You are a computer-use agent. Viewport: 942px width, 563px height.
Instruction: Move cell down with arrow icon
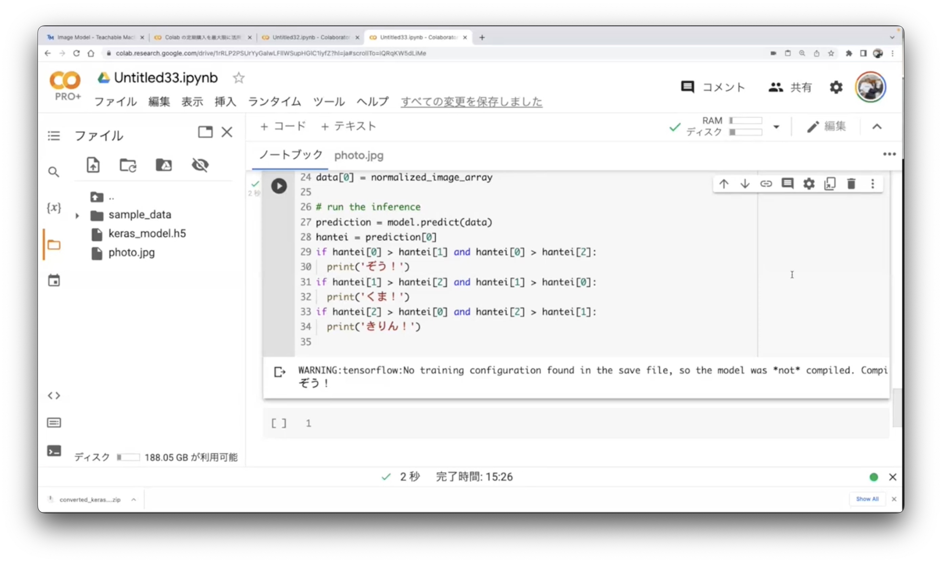(x=745, y=184)
